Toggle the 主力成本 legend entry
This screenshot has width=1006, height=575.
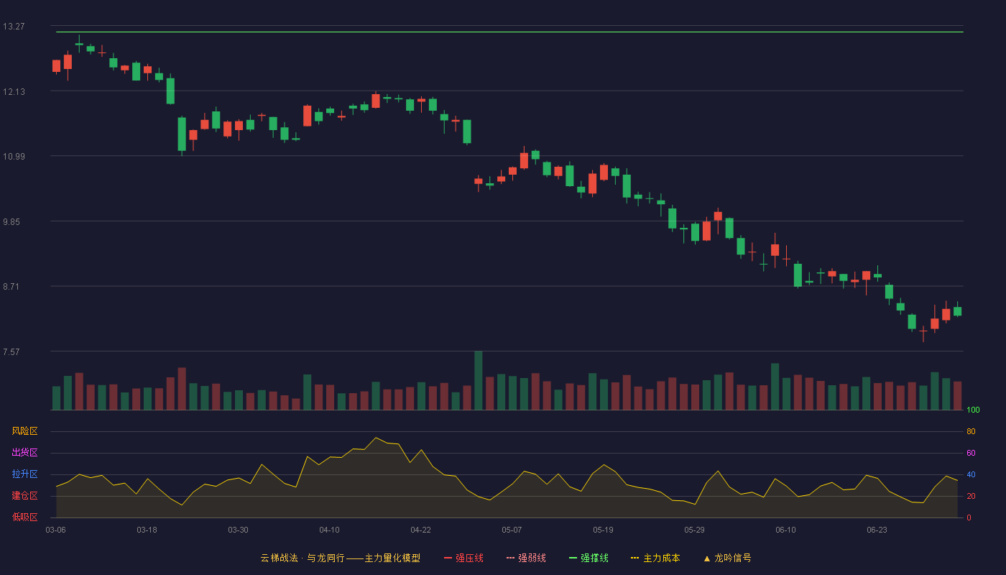(x=655, y=558)
